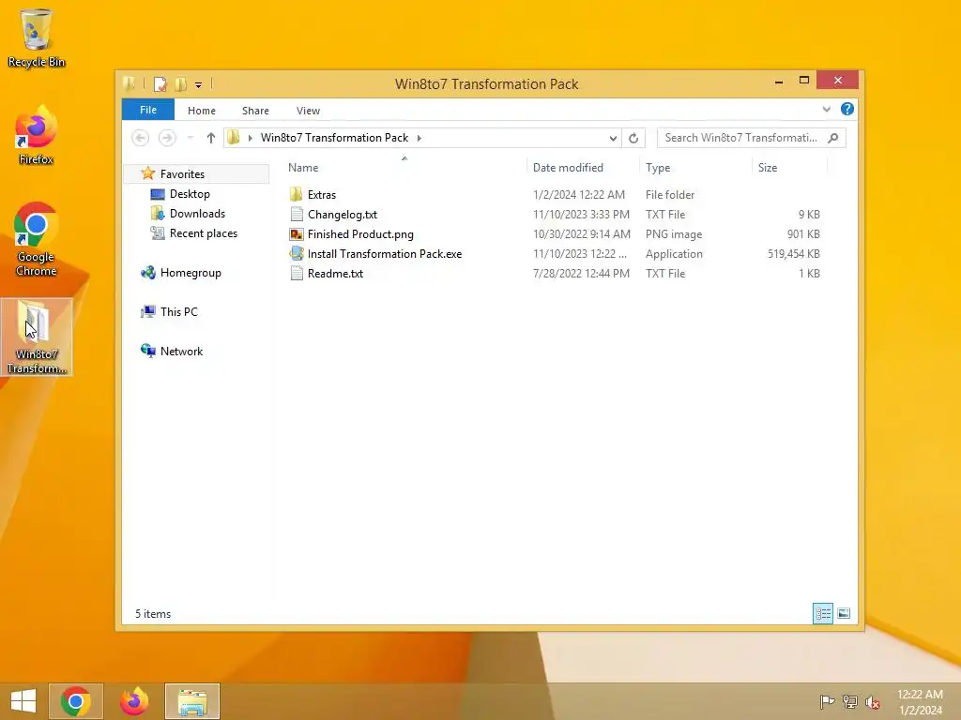The height and width of the screenshot is (720, 961).
Task: Click the Explorer window's title bar folder icon
Action: [x=130, y=83]
